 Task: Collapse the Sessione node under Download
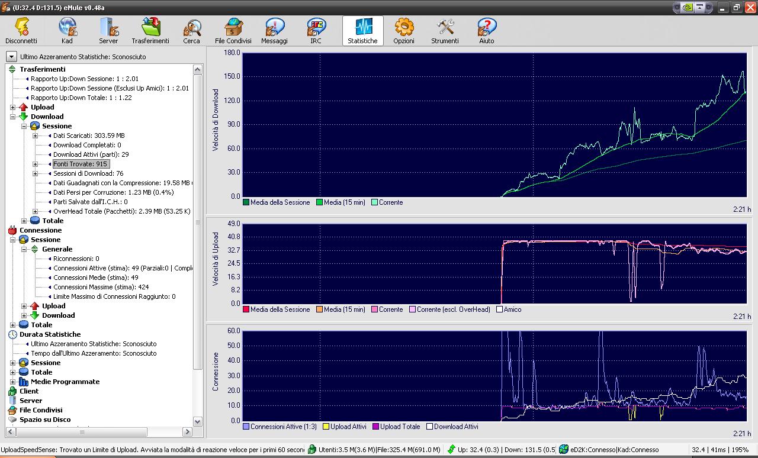[x=24, y=126]
